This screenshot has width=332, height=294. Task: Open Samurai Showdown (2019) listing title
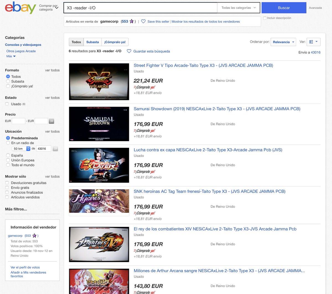pyautogui.click(x=217, y=109)
